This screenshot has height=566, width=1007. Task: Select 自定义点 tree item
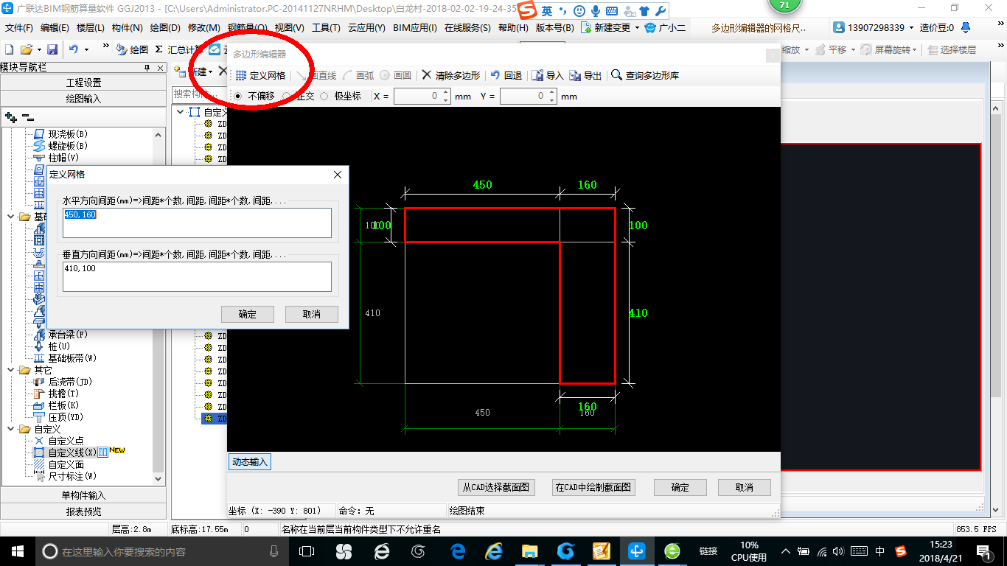pyautogui.click(x=58, y=441)
